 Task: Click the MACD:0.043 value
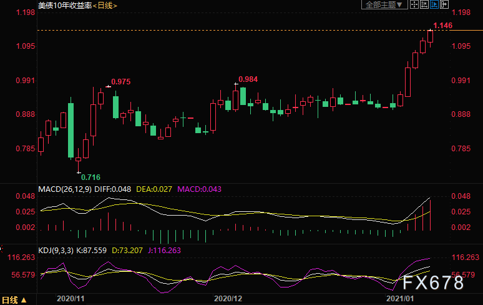[199, 189]
